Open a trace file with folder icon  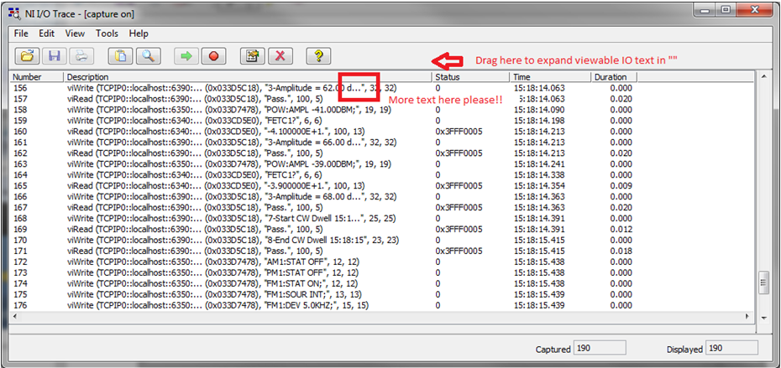[x=28, y=56]
